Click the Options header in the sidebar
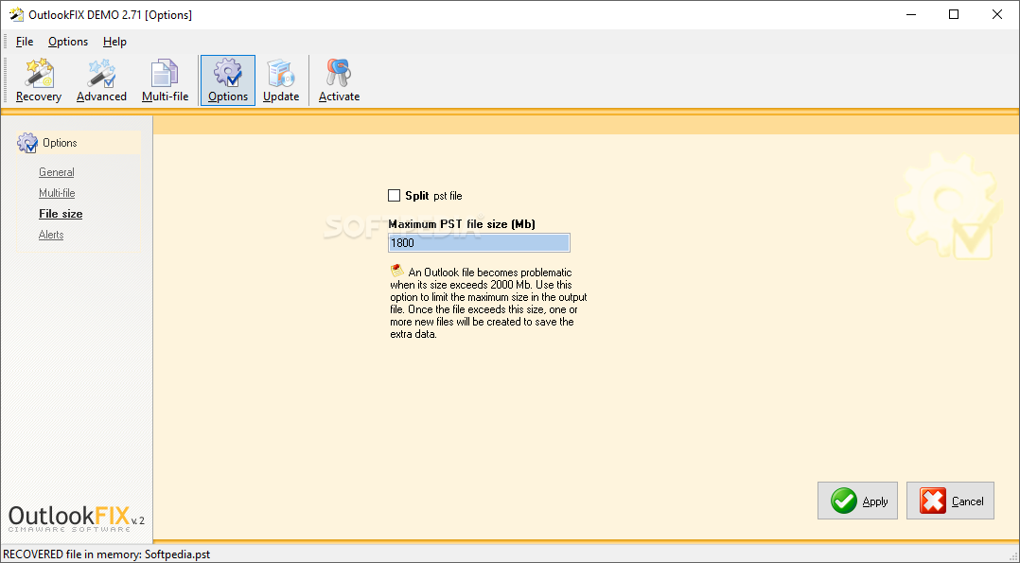 point(78,143)
